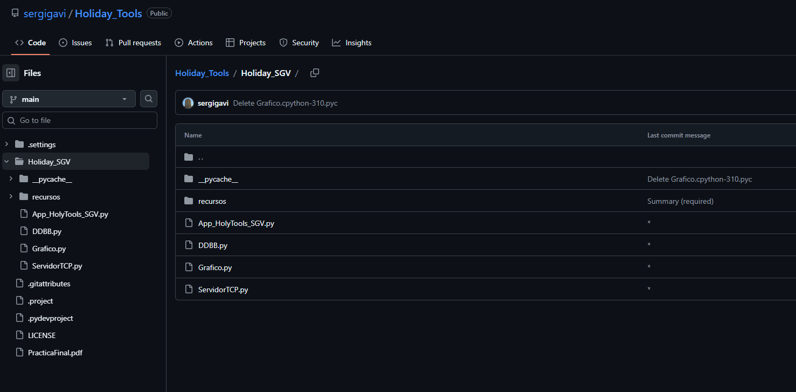Collapse the file tree side panel icon
The height and width of the screenshot is (392, 796).
[11, 73]
